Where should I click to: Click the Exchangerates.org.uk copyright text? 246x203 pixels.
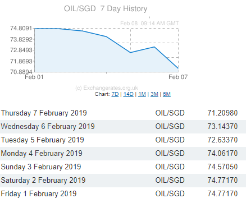pyautogui.click(x=107, y=88)
